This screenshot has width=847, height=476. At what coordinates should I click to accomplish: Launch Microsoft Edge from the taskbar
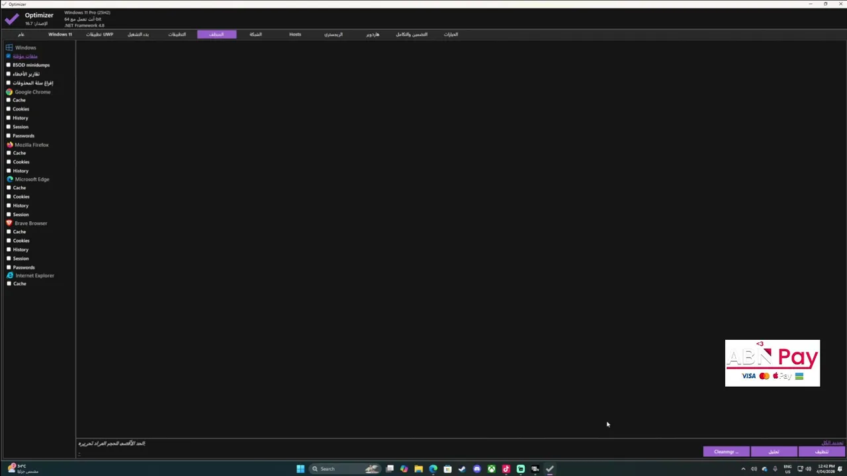tap(433, 469)
